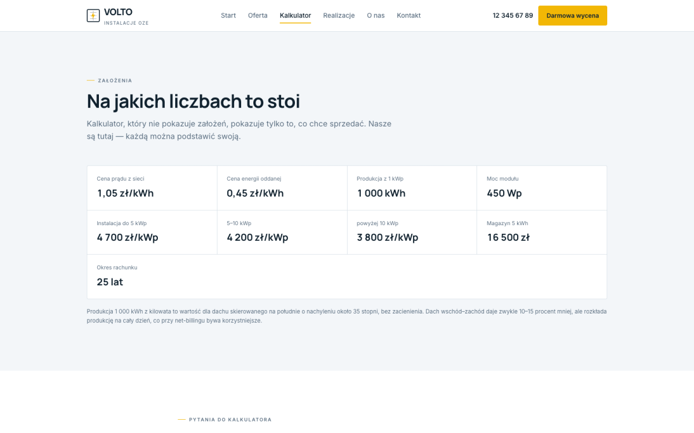Screen dimensions: 694x433
Task: Click the value 1,05 zł/kWh
Action: tap(125, 193)
